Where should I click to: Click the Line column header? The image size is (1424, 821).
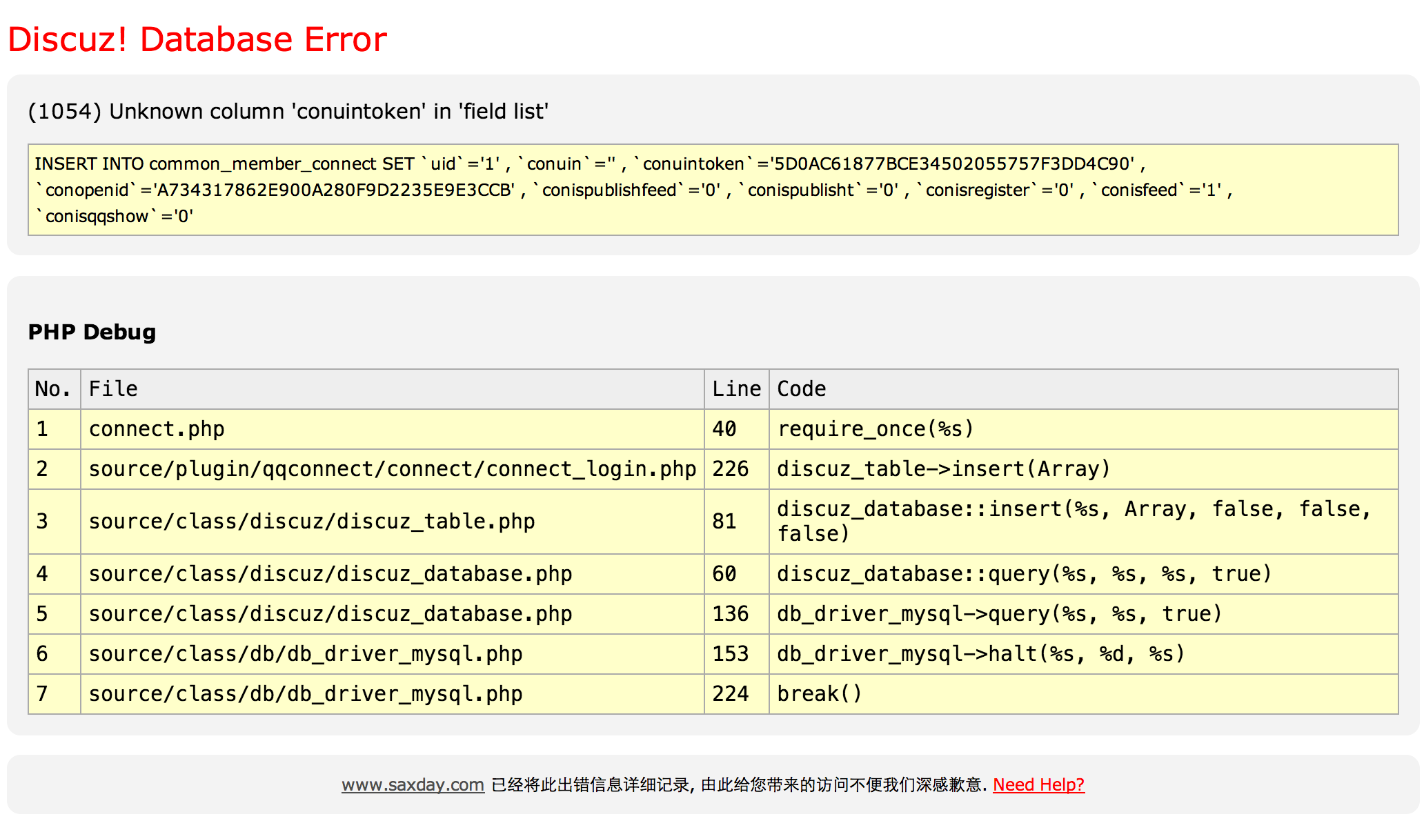coord(736,389)
